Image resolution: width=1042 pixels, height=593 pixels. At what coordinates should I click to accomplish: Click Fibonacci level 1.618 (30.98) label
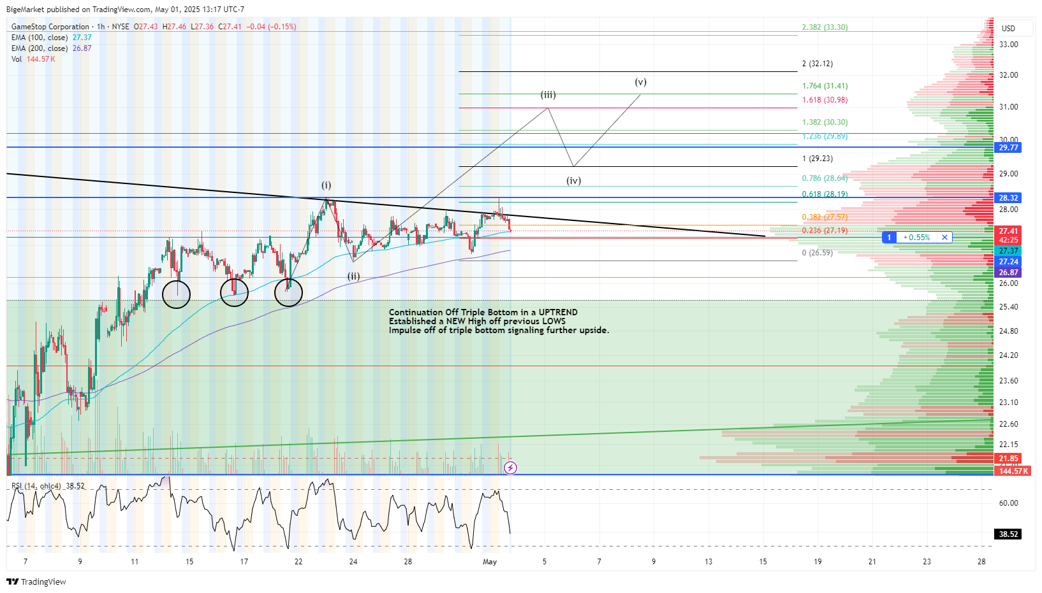click(x=825, y=100)
